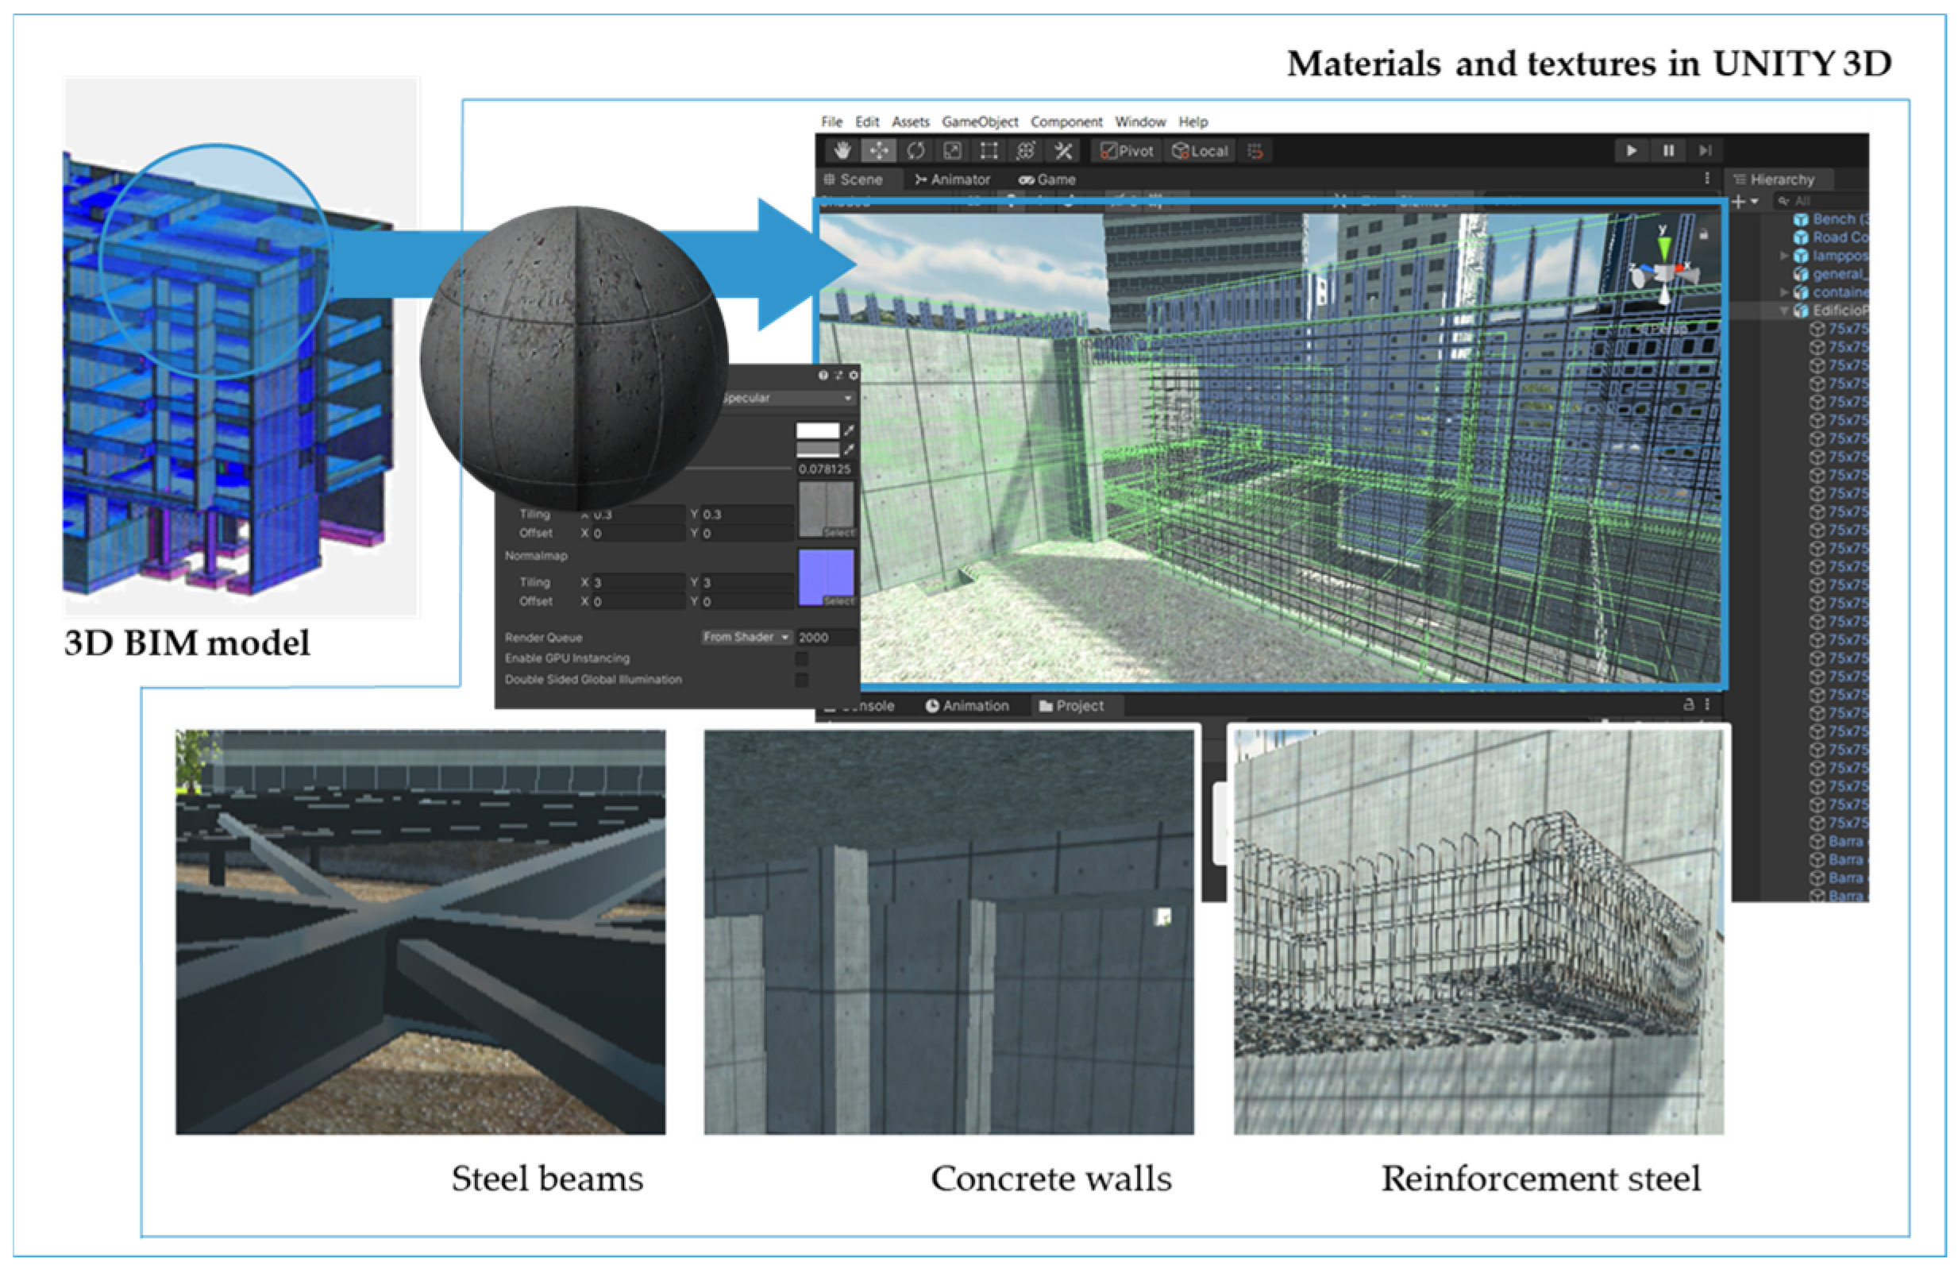1958x1273 pixels.
Task: Open the Help menu
Action: point(1193,122)
